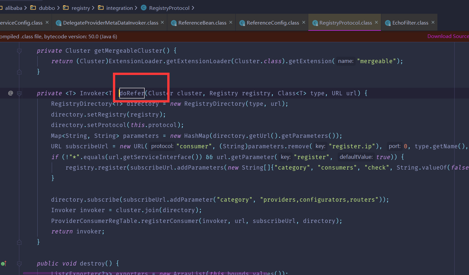Click the folder icon before integration in the breadcrumb
The width and height of the screenshot is (469, 275).
(101, 8)
